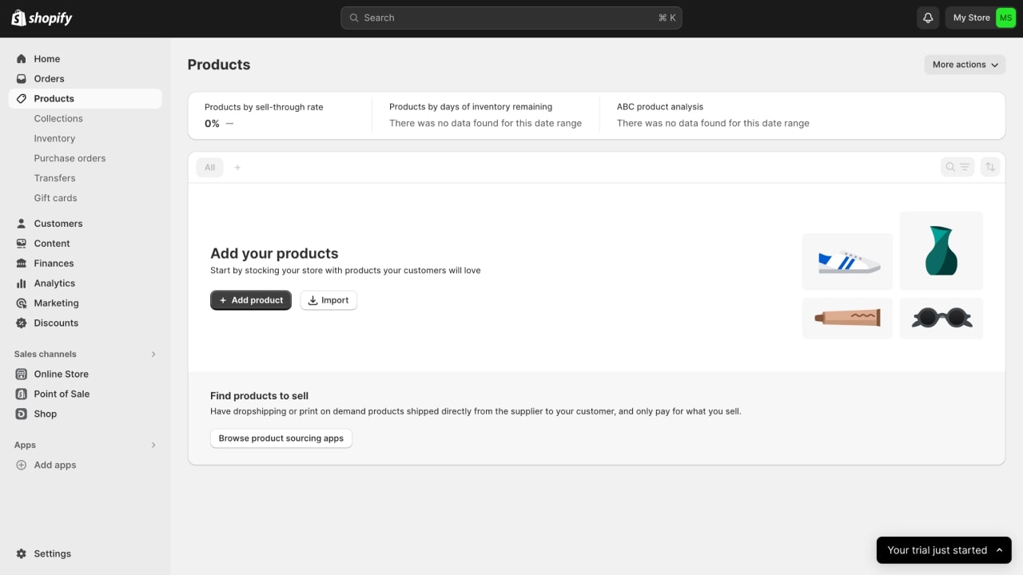This screenshot has width=1023, height=575.
Task: Click the Shopify logo
Action: [x=42, y=18]
